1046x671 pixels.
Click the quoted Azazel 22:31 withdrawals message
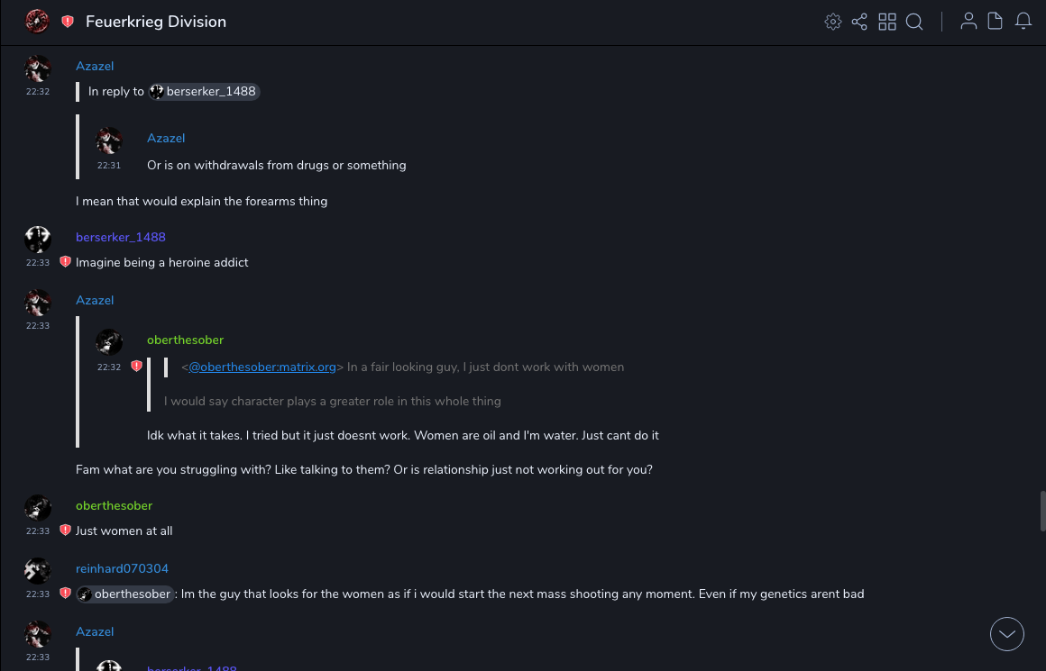(276, 165)
